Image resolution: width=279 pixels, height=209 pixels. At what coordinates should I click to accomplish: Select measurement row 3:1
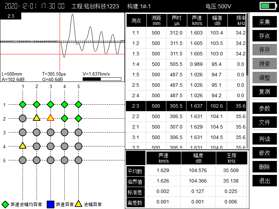(186, 137)
